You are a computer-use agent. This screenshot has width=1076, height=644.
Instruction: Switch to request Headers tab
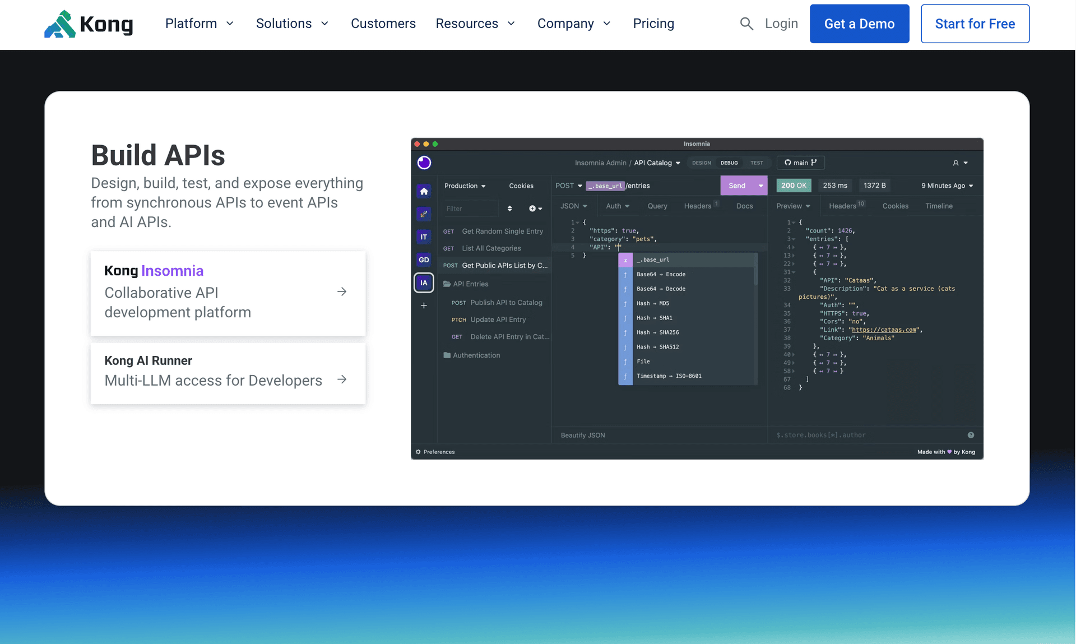click(x=701, y=206)
